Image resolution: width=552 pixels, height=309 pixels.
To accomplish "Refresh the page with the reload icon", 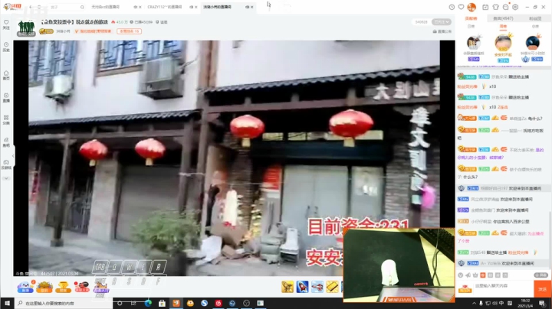I will [x=39, y=7].
